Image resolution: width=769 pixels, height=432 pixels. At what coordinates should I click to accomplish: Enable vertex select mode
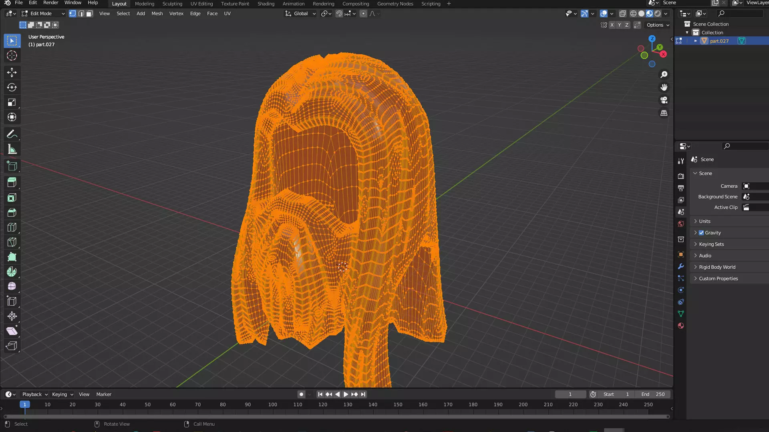[72, 14]
